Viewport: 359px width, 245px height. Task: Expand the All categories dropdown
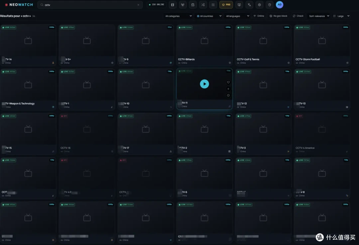(x=178, y=16)
